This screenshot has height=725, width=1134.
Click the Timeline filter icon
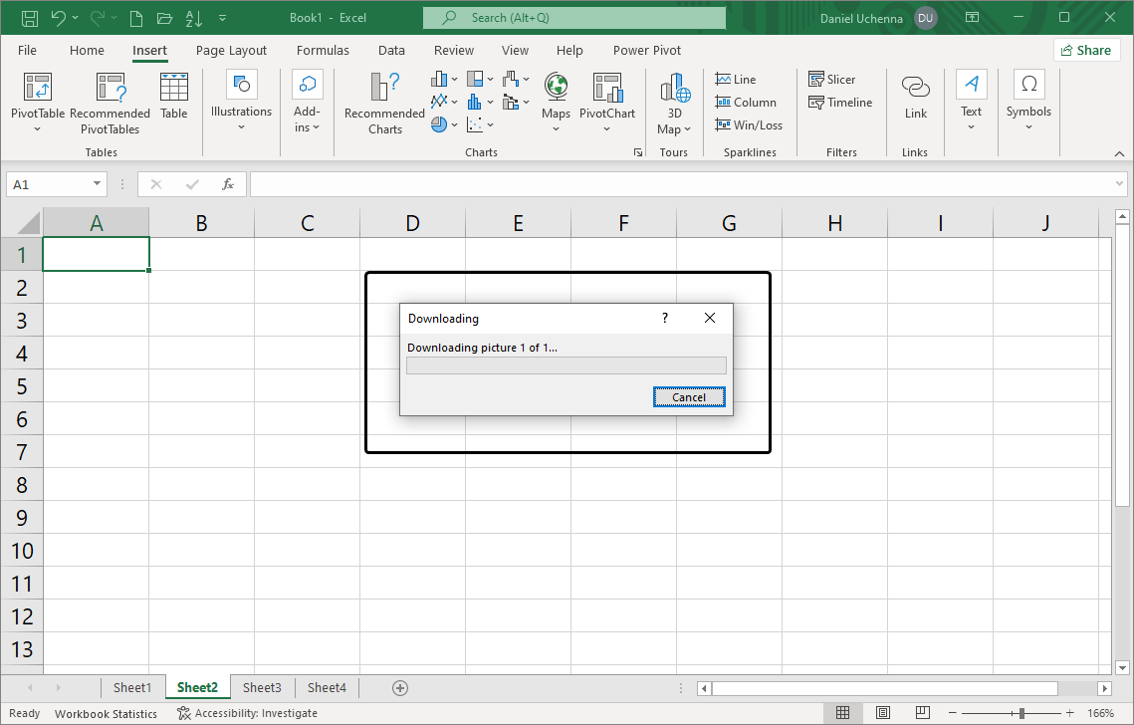817,103
